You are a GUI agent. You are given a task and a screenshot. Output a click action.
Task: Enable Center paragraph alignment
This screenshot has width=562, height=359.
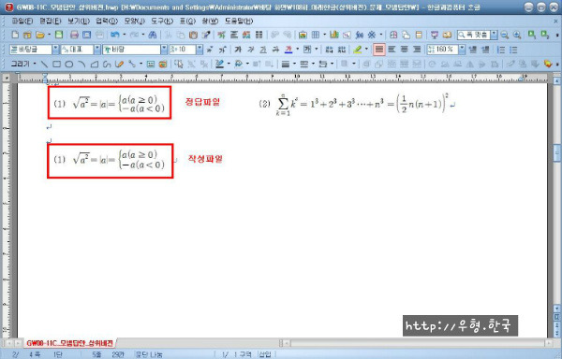click(405, 50)
